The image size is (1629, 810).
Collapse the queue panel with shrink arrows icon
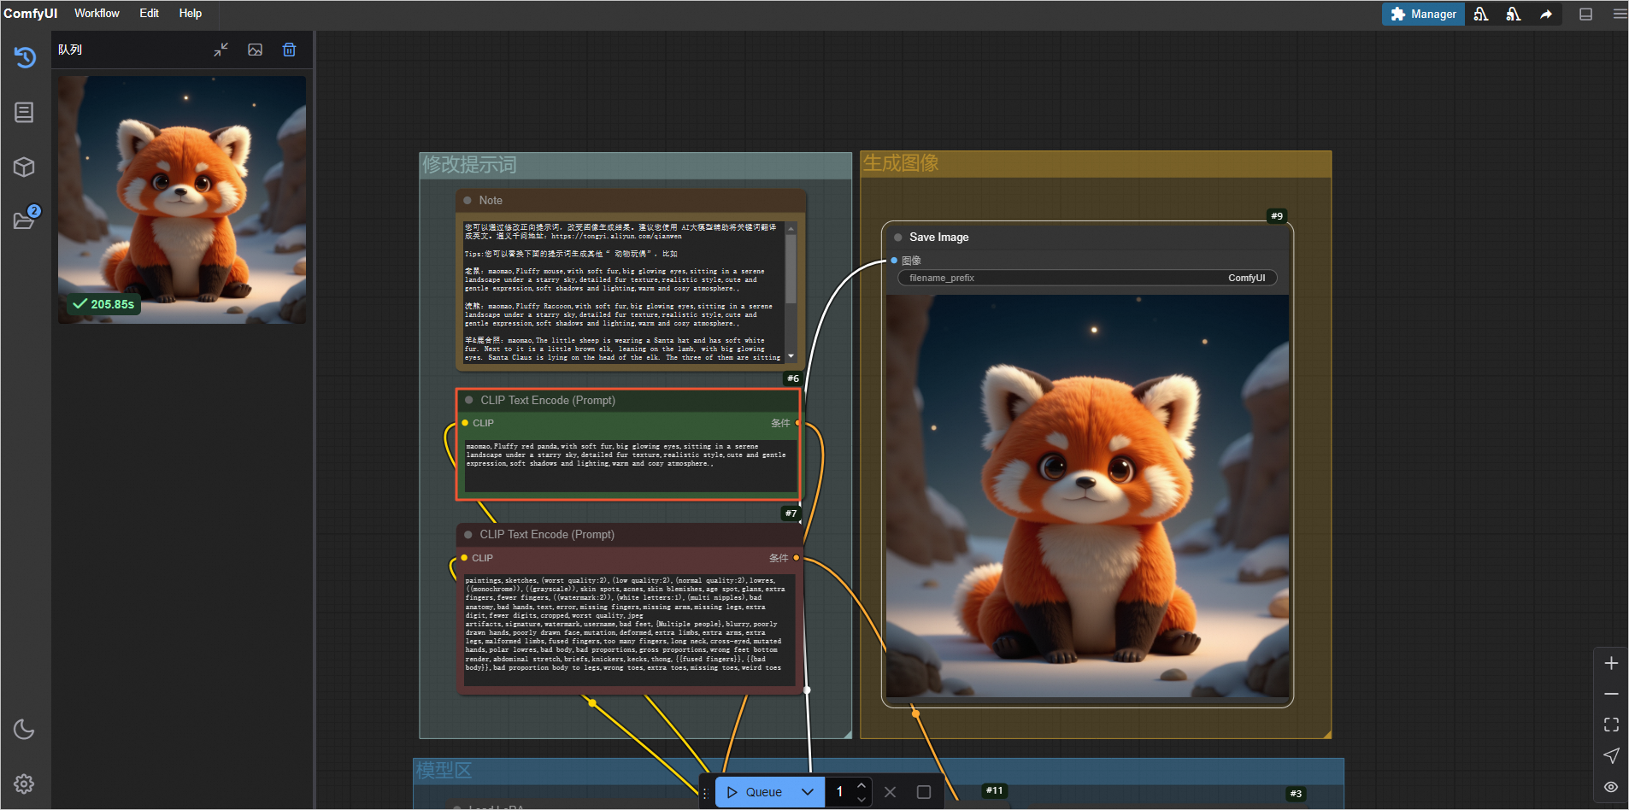[221, 50]
